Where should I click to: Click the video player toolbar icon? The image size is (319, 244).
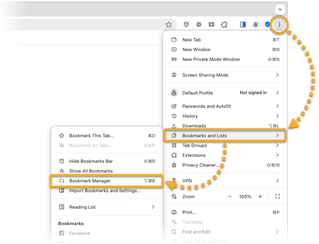(211, 25)
